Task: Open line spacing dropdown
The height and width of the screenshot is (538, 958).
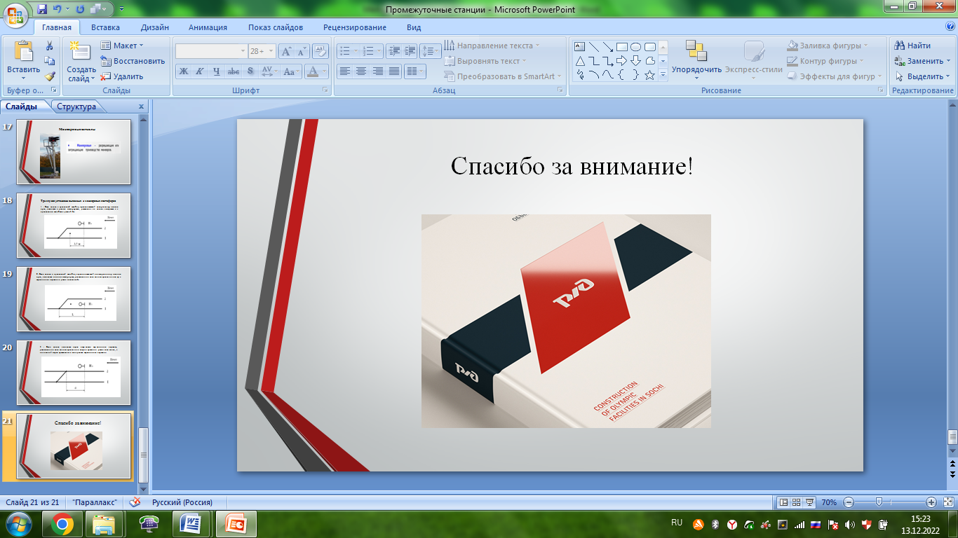Action: click(x=431, y=51)
